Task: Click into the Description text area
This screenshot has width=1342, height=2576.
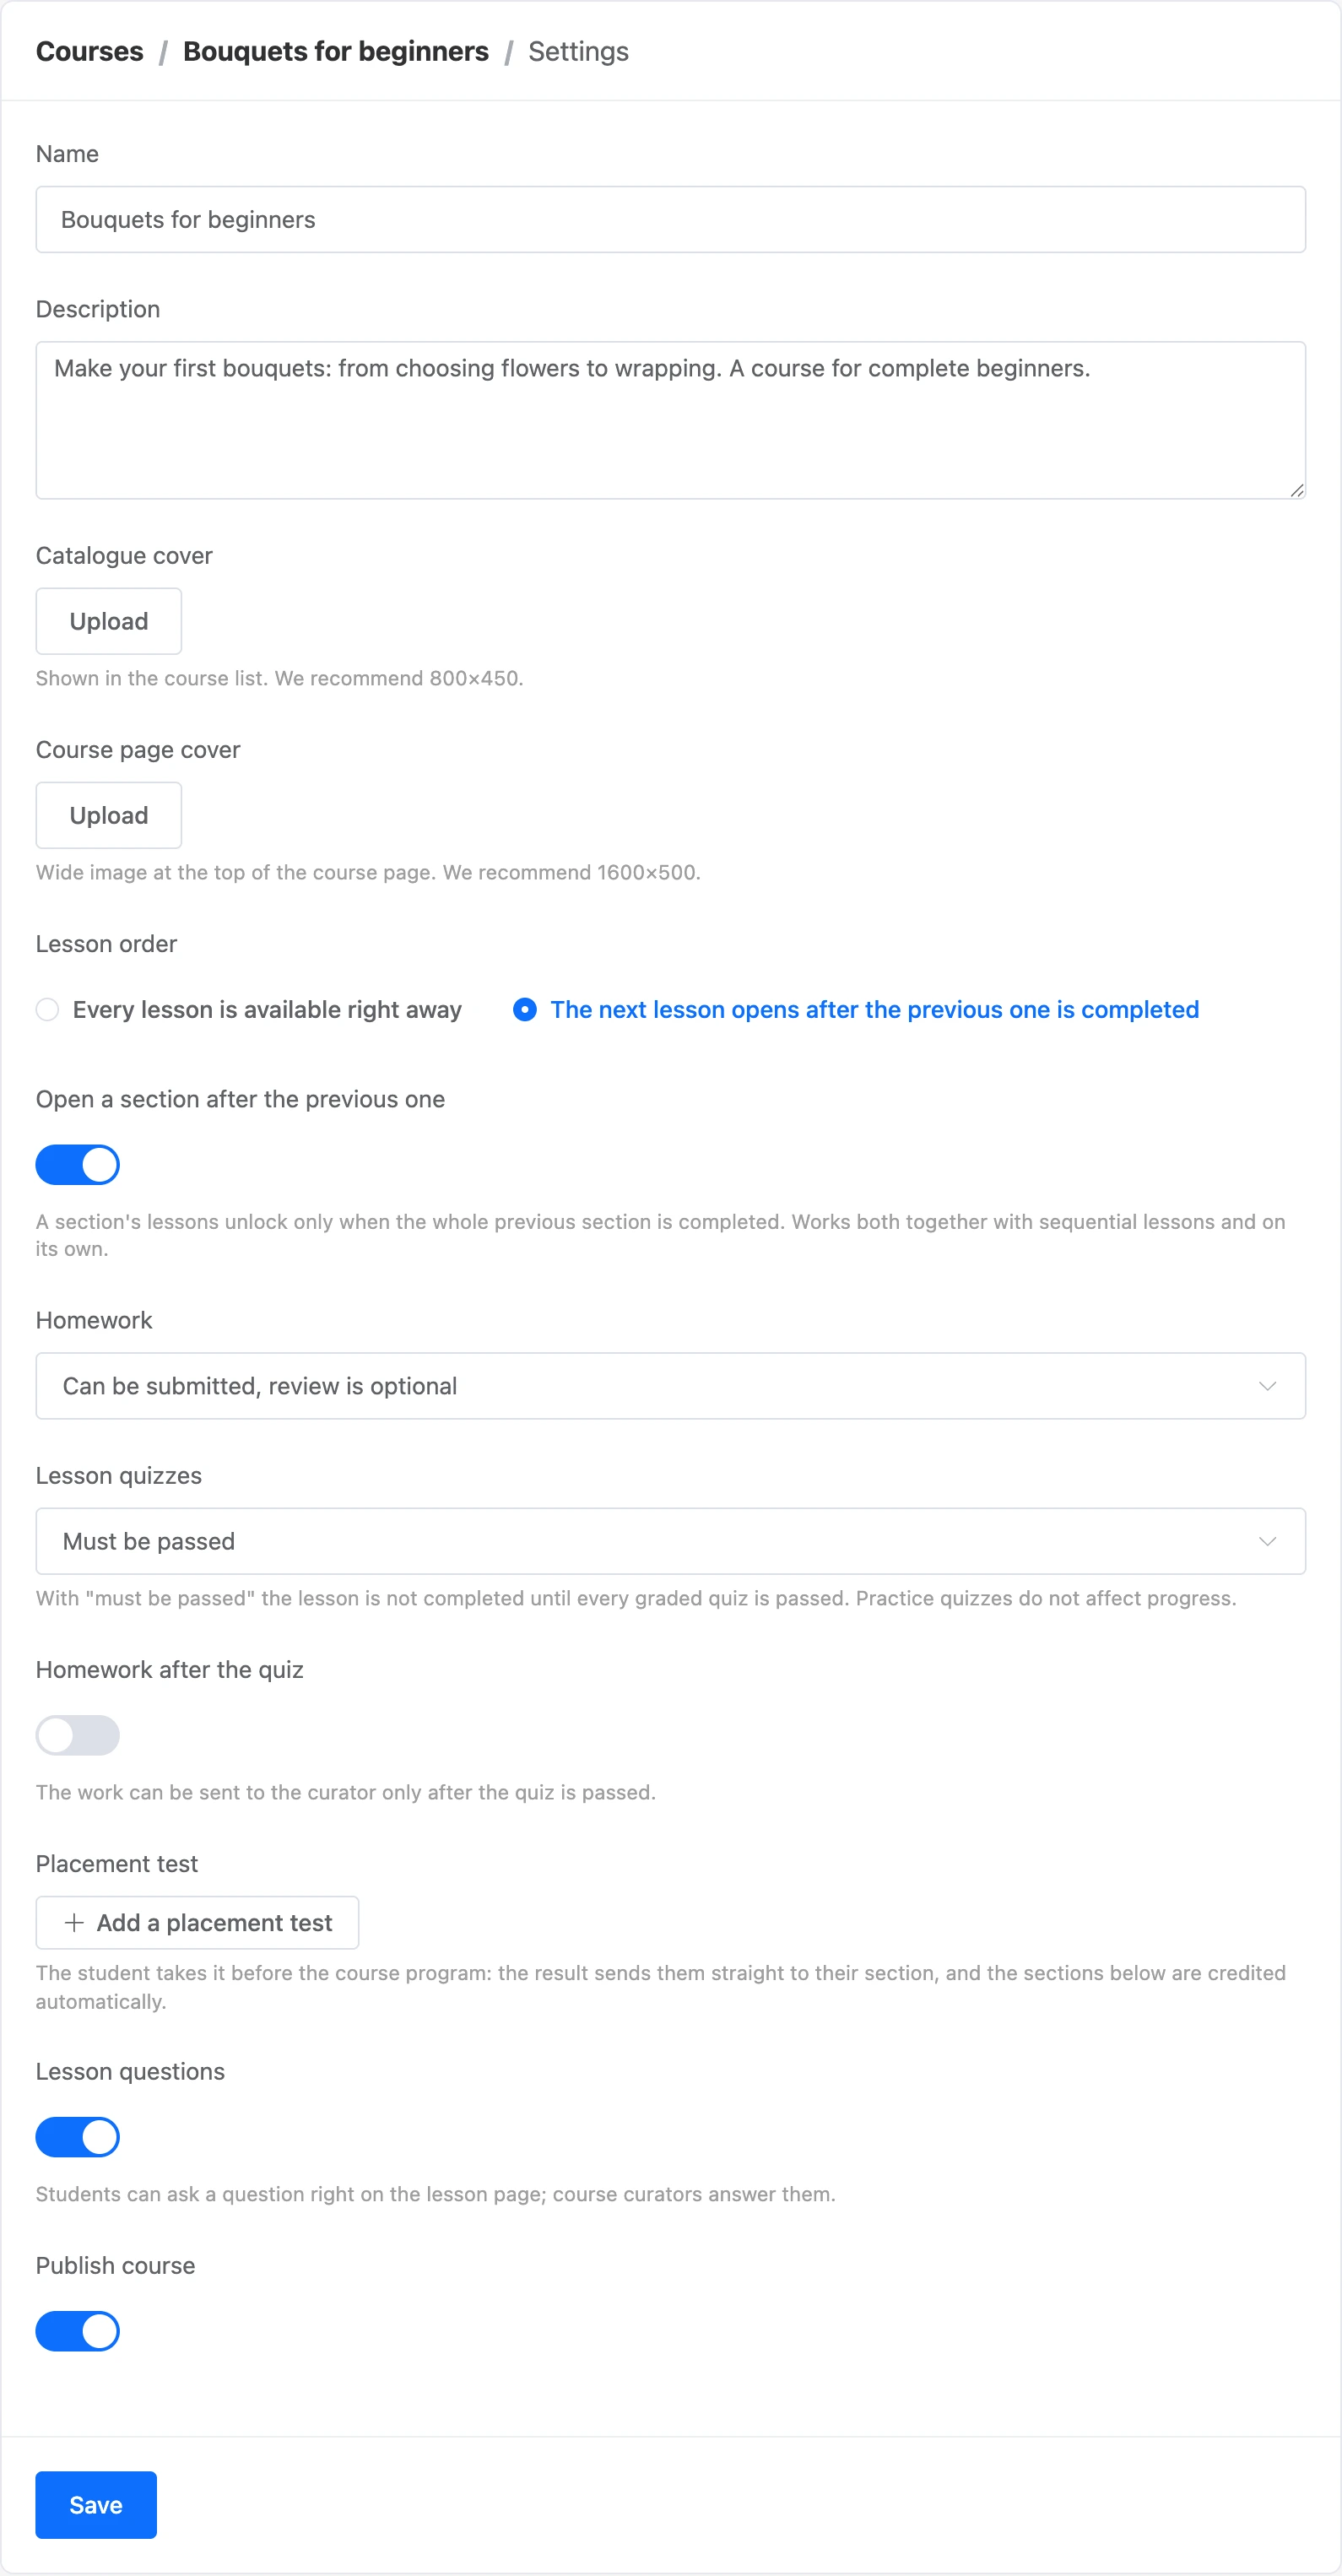Action: (x=671, y=420)
